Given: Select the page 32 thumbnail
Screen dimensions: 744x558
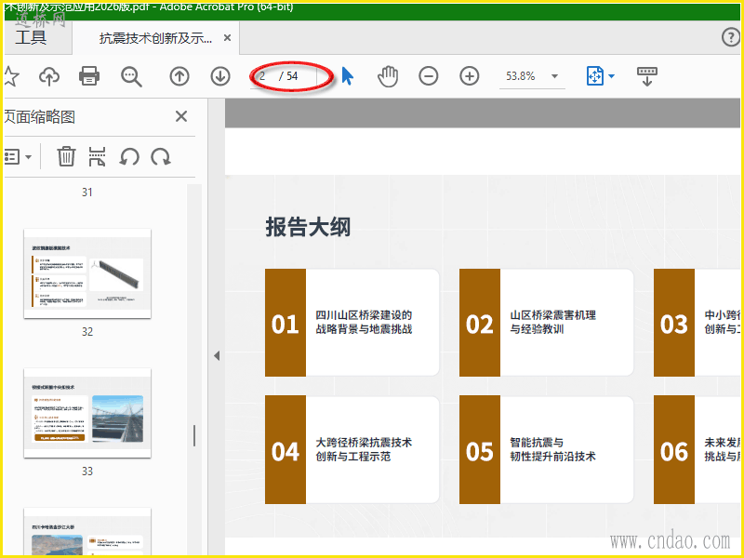Looking at the screenshot, I should [x=87, y=273].
